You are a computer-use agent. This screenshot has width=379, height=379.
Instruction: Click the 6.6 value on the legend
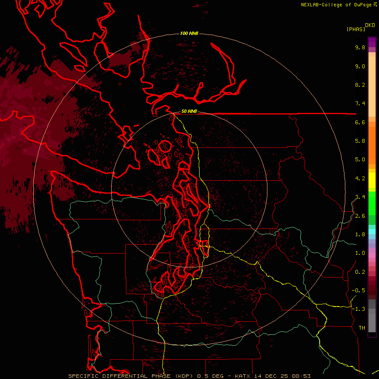(x=360, y=122)
